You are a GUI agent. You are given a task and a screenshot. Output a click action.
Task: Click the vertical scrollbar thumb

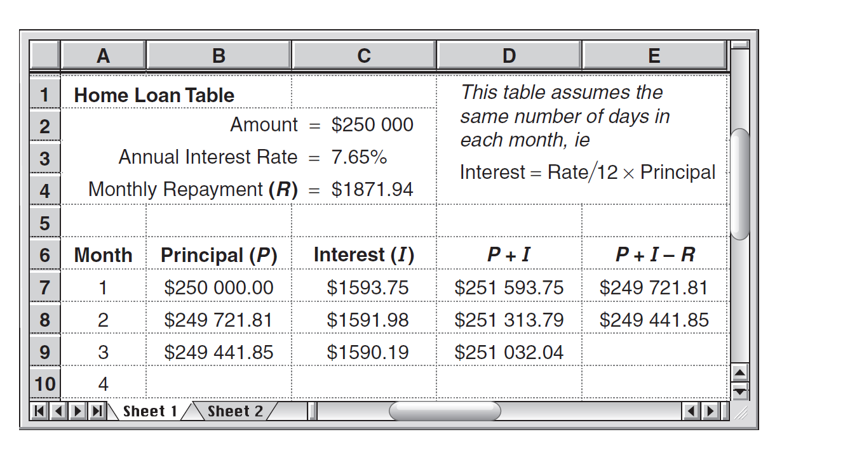[741, 184]
